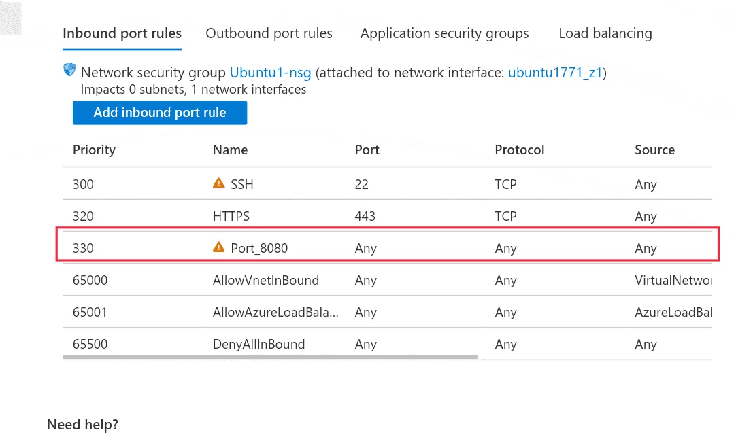Screen dimensions: 736x439
Task: Click the Need help? heading
Action: click(x=82, y=425)
